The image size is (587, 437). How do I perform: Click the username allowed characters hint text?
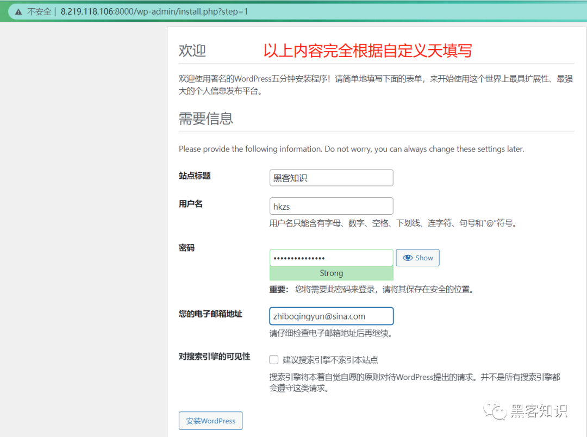(x=394, y=223)
